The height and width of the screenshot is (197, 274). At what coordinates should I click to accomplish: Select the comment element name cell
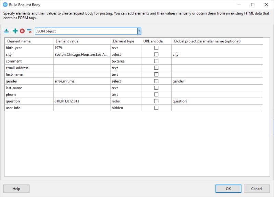[x=29, y=61]
